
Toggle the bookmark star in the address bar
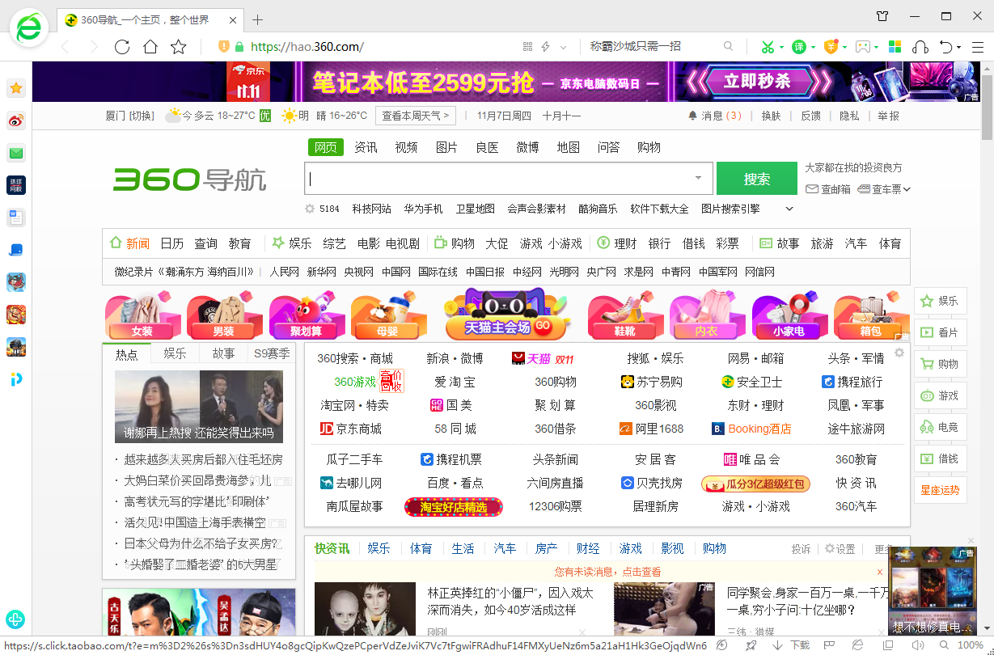coord(177,47)
